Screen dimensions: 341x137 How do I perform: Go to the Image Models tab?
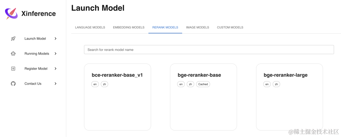pos(197,27)
